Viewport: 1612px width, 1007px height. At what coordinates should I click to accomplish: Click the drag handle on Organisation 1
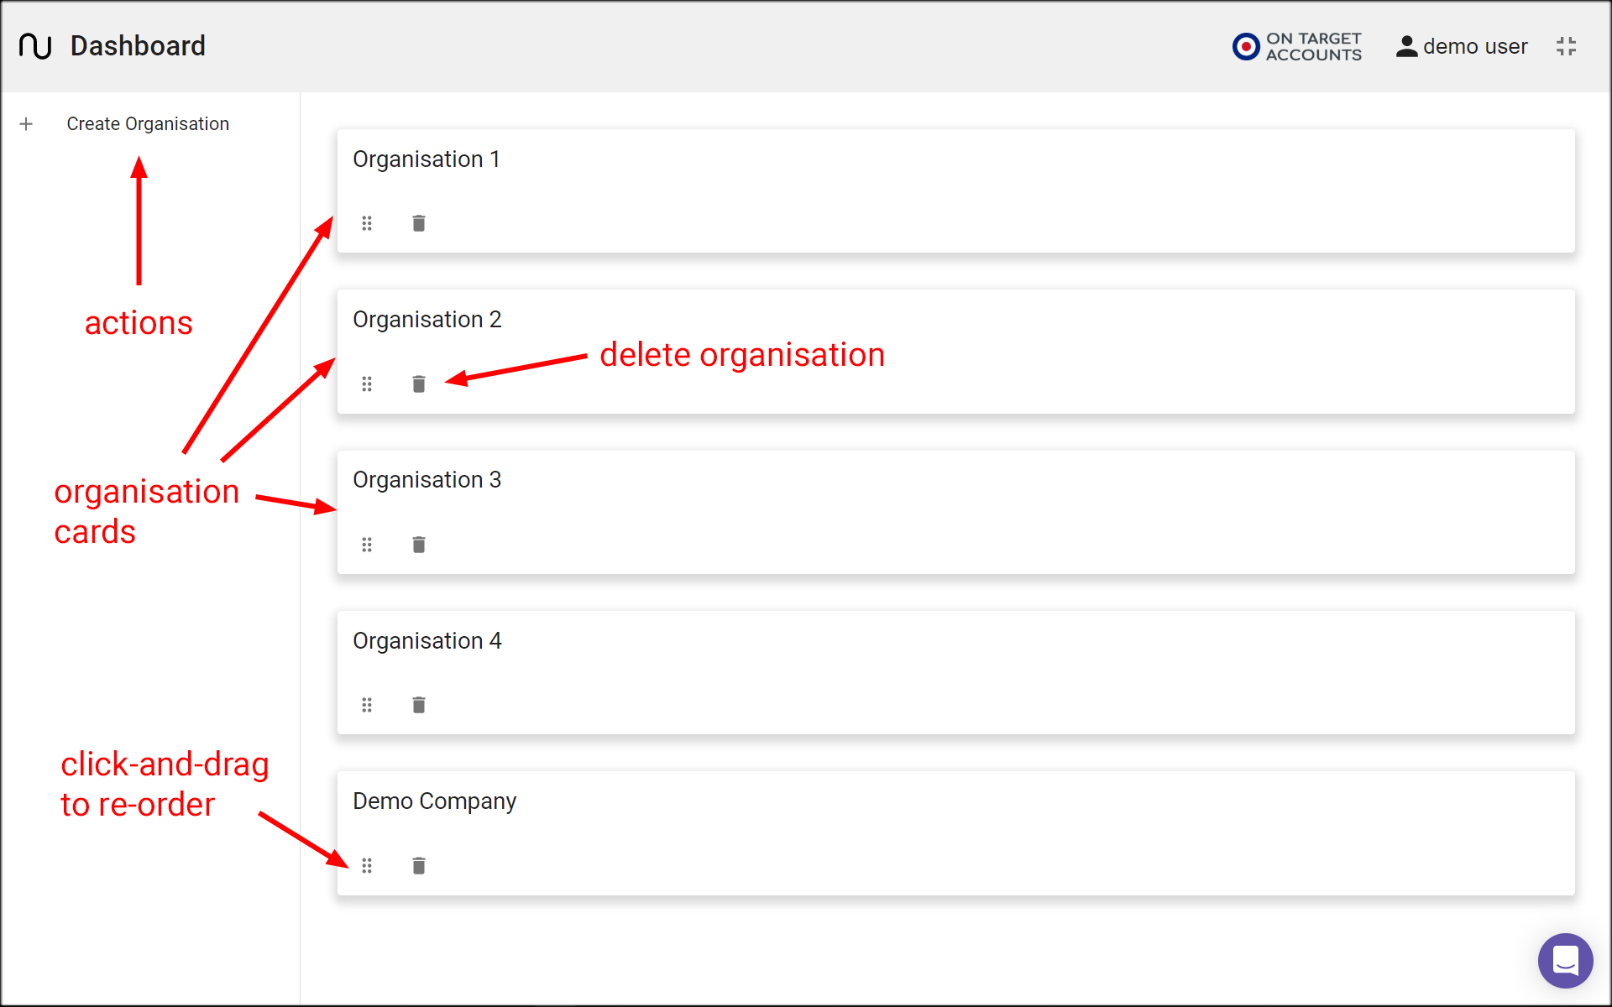pyautogui.click(x=367, y=223)
